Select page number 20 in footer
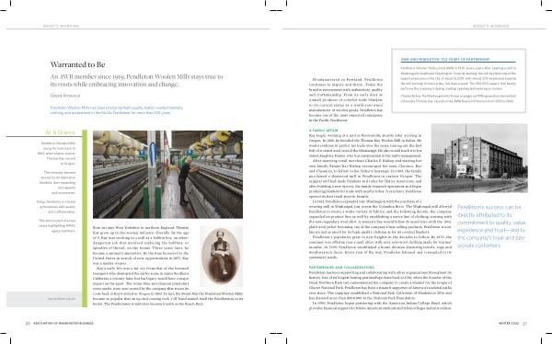Screen dimensions: 552x344 (28, 323)
